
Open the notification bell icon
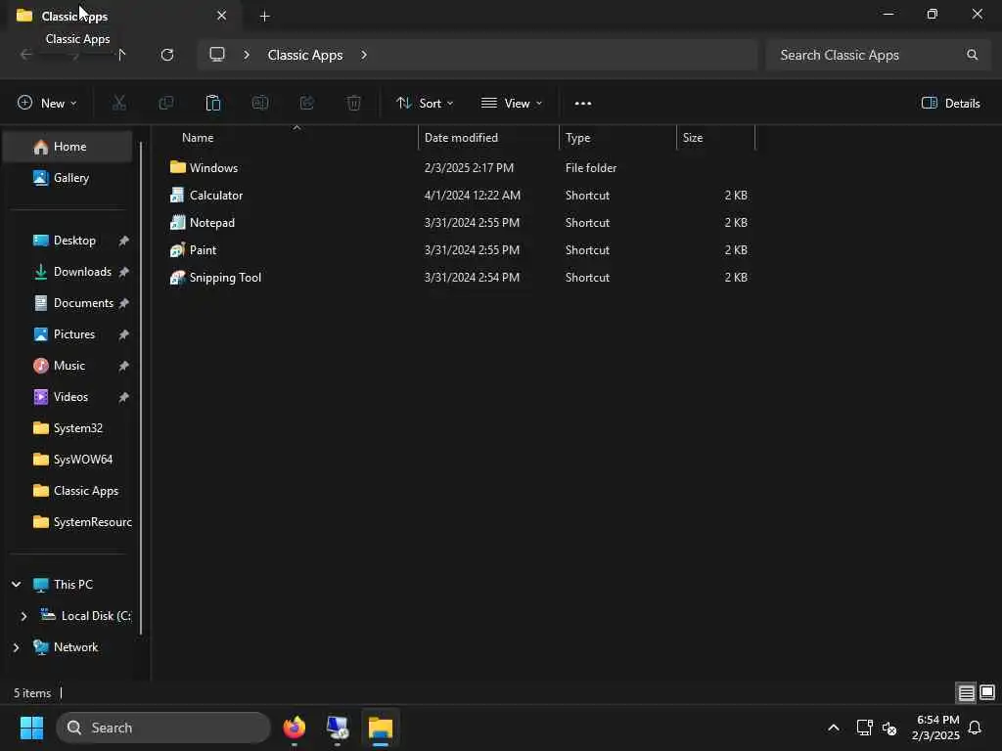click(x=975, y=728)
